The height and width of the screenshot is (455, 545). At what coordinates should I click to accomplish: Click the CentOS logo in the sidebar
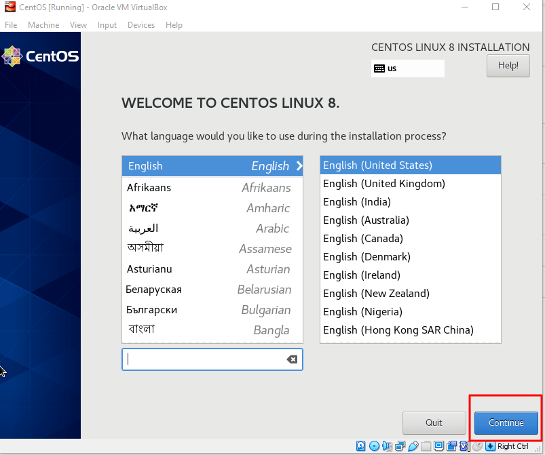40,56
